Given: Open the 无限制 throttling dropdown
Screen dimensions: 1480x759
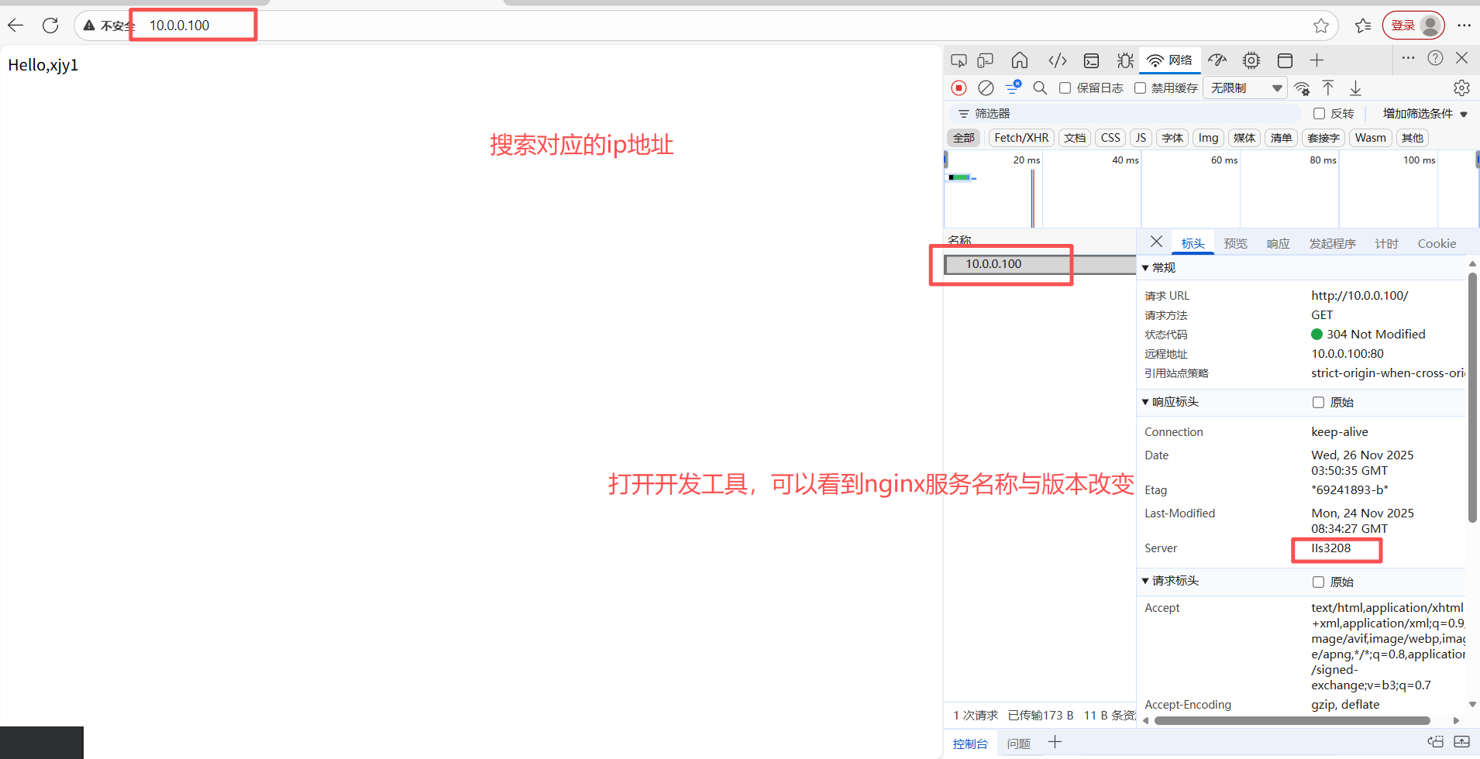Looking at the screenshot, I should (1245, 88).
